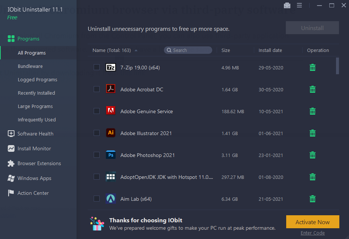Click the Adobe Photoshop 2021 app icon
The height and width of the screenshot is (239, 349).
click(110, 155)
